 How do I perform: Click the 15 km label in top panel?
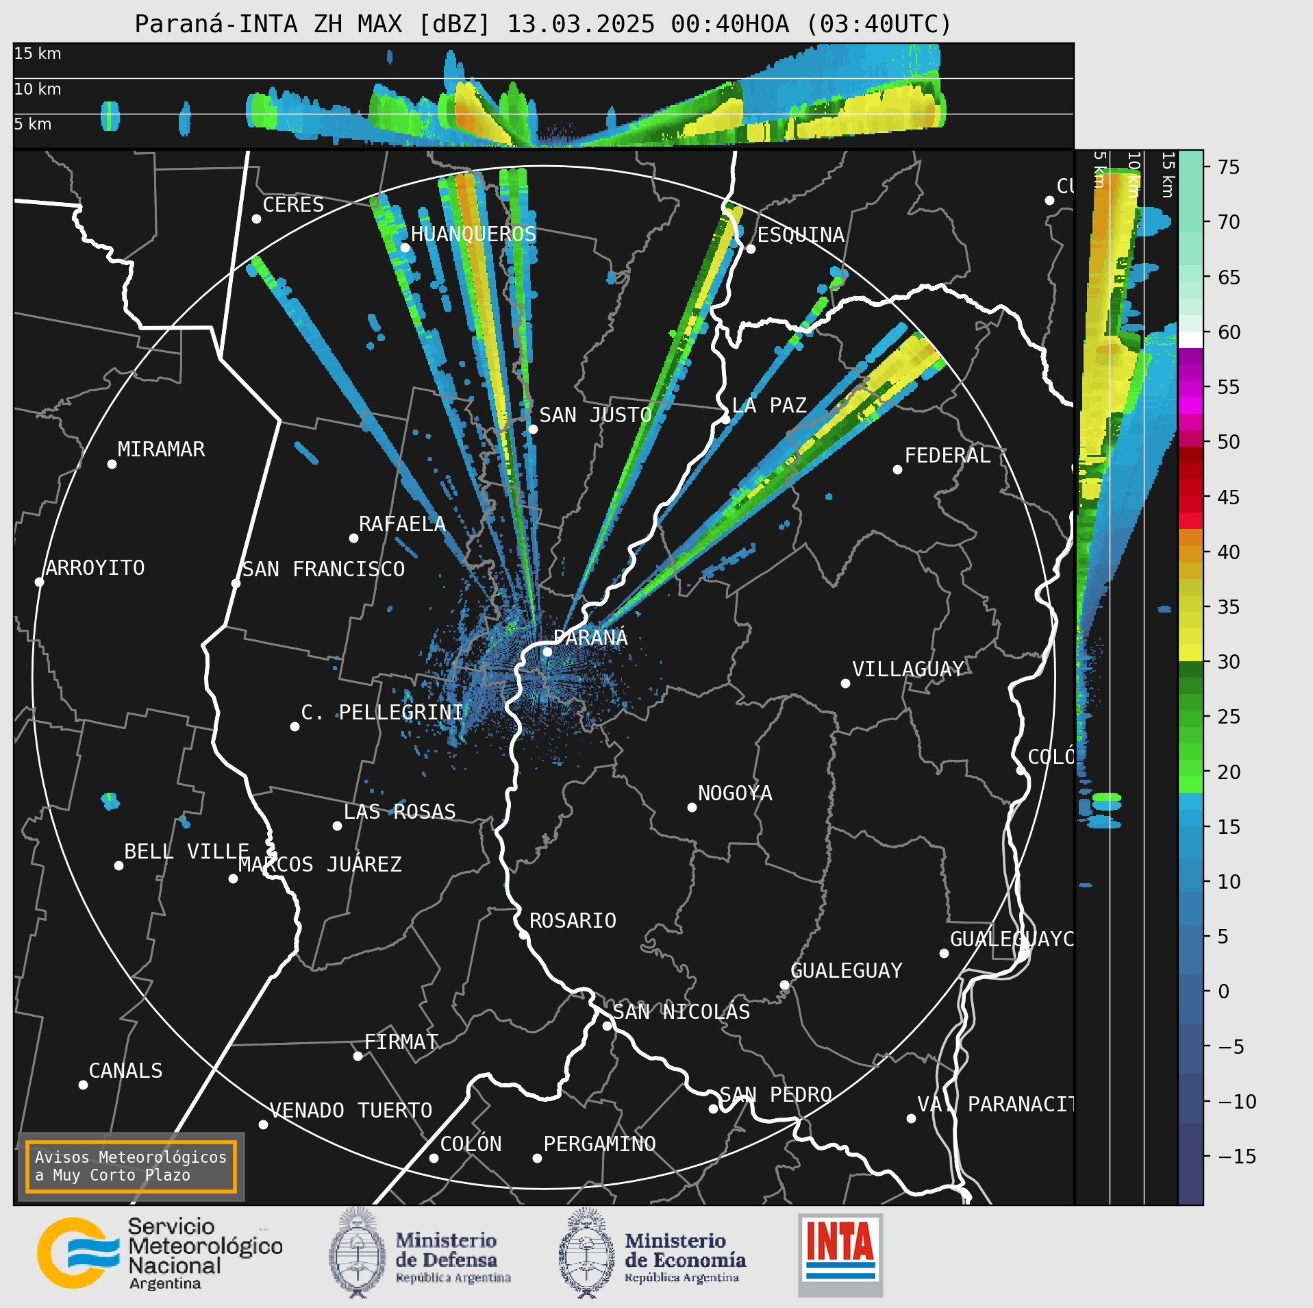pyautogui.click(x=38, y=53)
